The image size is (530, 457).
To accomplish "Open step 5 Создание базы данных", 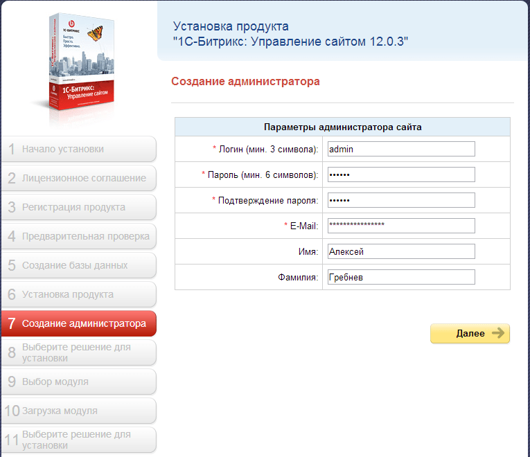I will [x=78, y=265].
